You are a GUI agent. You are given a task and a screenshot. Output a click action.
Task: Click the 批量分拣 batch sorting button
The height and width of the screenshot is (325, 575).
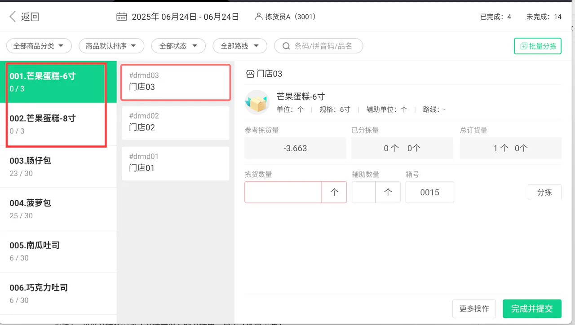tap(538, 46)
